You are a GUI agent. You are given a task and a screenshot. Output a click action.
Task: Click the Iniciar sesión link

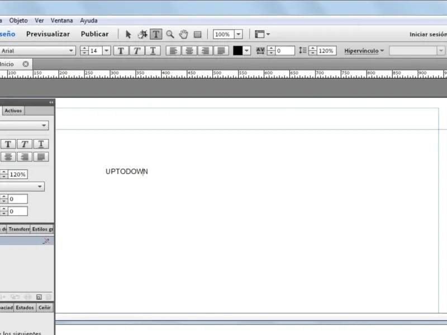[x=428, y=34]
